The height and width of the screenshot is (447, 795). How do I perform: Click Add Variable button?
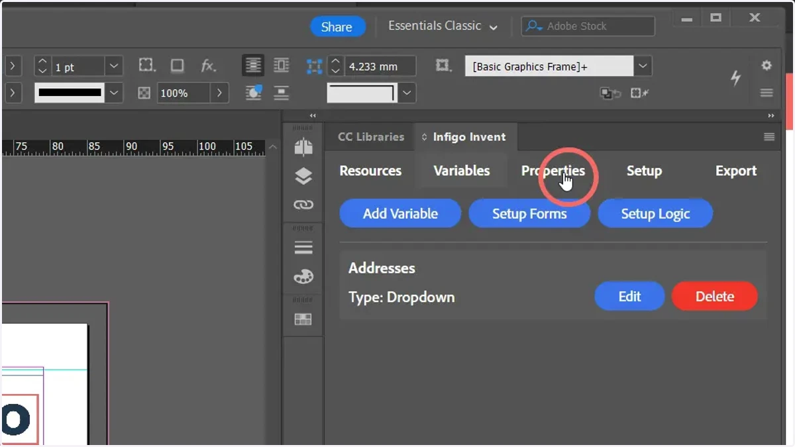[x=400, y=214]
